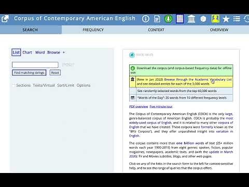Select the List search mode
Image resolution: width=249 pixels, height=187 pixels.
pyautogui.click(x=16, y=52)
